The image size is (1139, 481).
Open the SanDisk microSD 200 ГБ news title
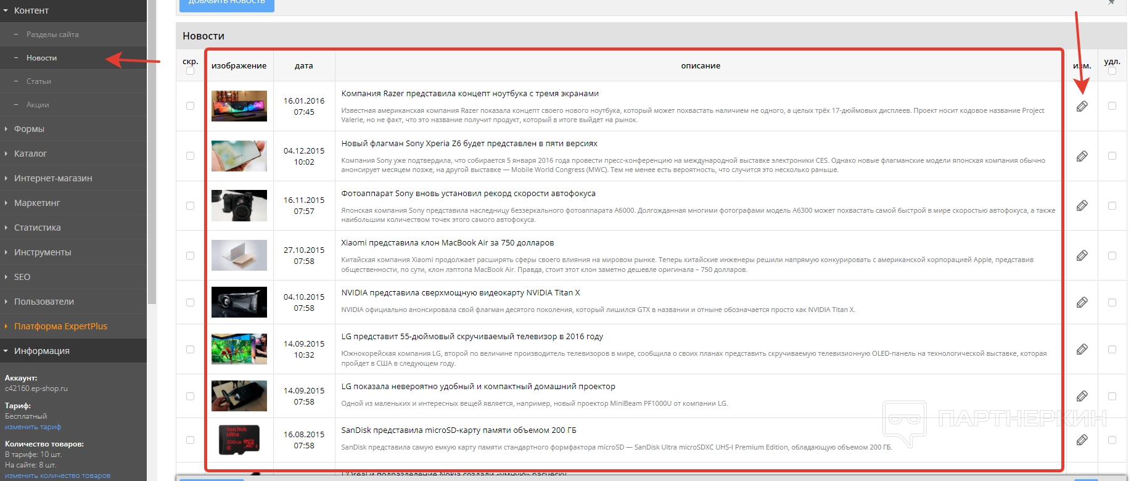(x=459, y=430)
